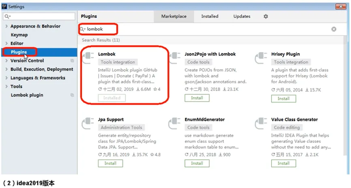Image resolution: width=351 pixels, height=188 pixels.
Task: Expand Build, Execution, Deployment section
Action: coord(6,69)
